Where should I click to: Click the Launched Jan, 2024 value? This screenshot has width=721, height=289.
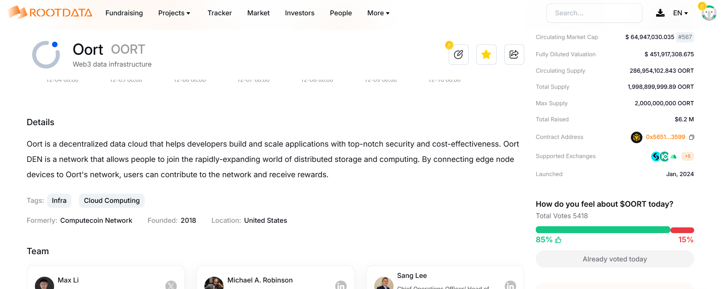tap(680, 174)
